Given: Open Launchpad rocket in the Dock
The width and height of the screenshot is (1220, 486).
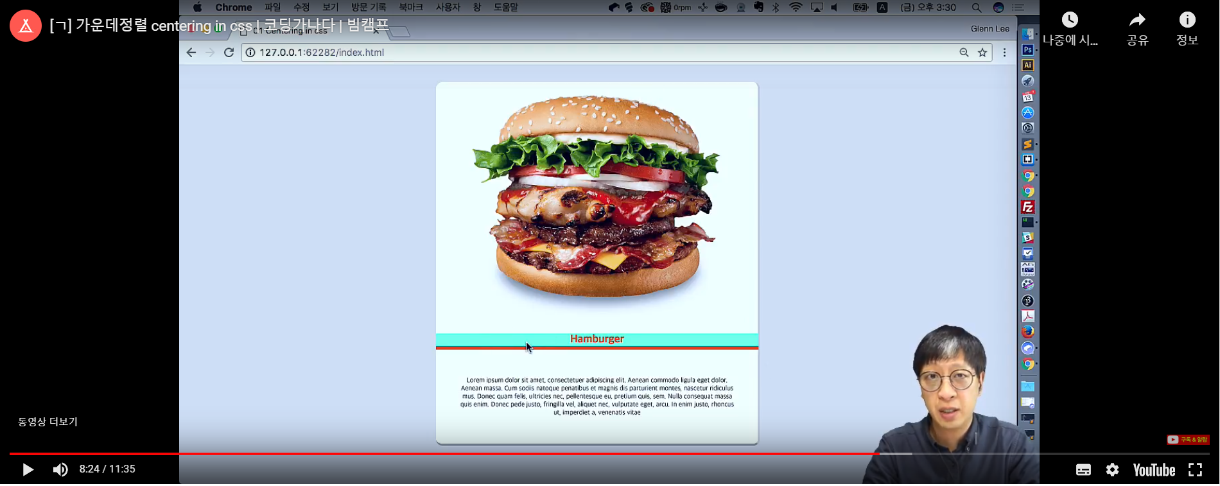Looking at the screenshot, I should coord(1028,81).
